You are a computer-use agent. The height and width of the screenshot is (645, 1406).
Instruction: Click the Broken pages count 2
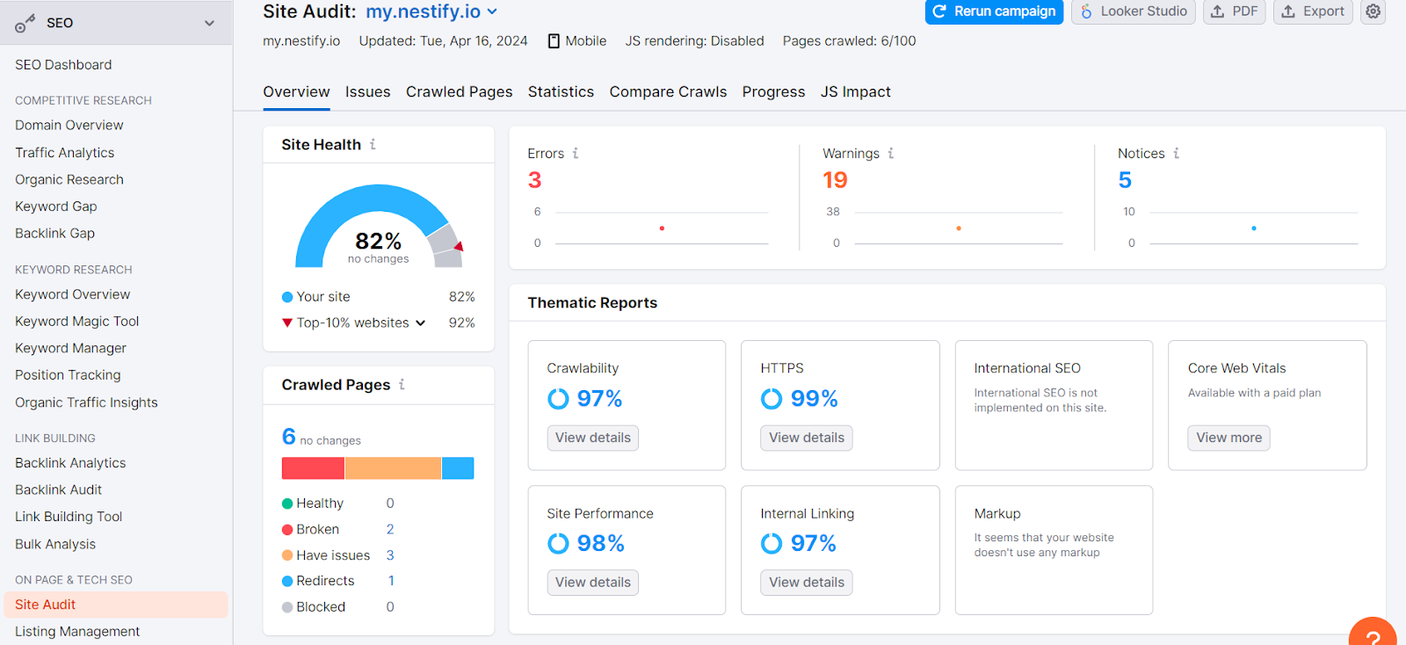coord(390,530)
